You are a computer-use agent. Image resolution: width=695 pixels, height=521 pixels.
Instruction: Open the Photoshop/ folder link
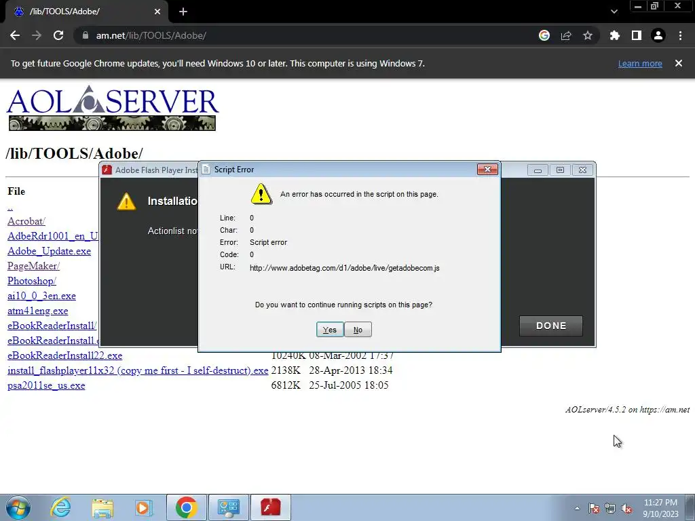click(32, 281)
